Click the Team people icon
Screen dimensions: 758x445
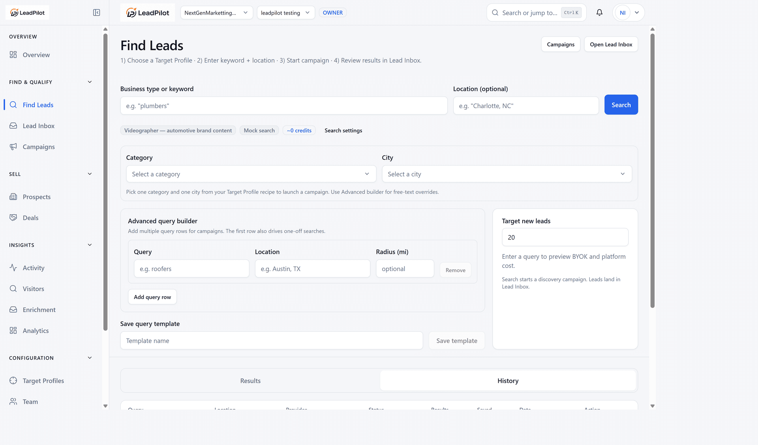pos(13,402)
